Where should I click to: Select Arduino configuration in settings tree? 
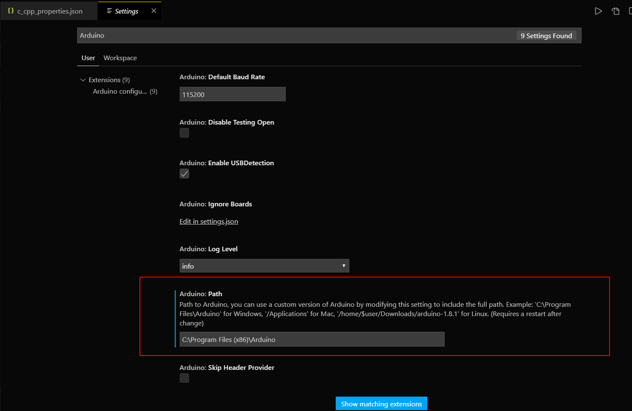[x=125, y=91]
